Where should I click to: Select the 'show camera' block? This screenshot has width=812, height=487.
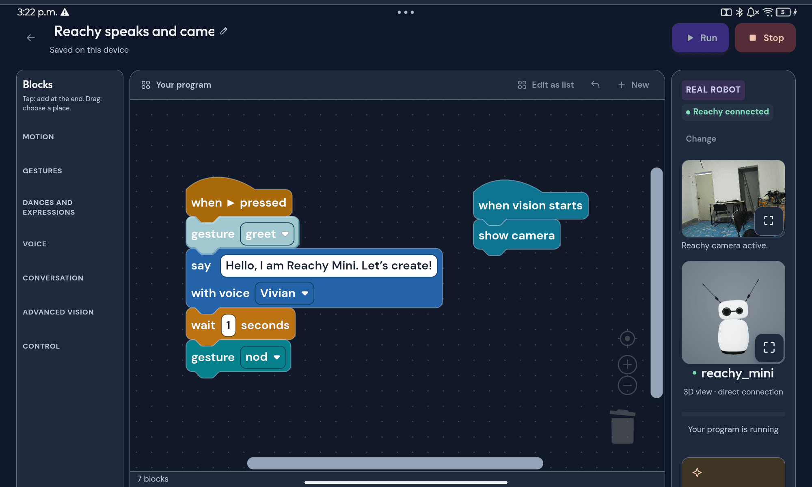tap(516, 235)
